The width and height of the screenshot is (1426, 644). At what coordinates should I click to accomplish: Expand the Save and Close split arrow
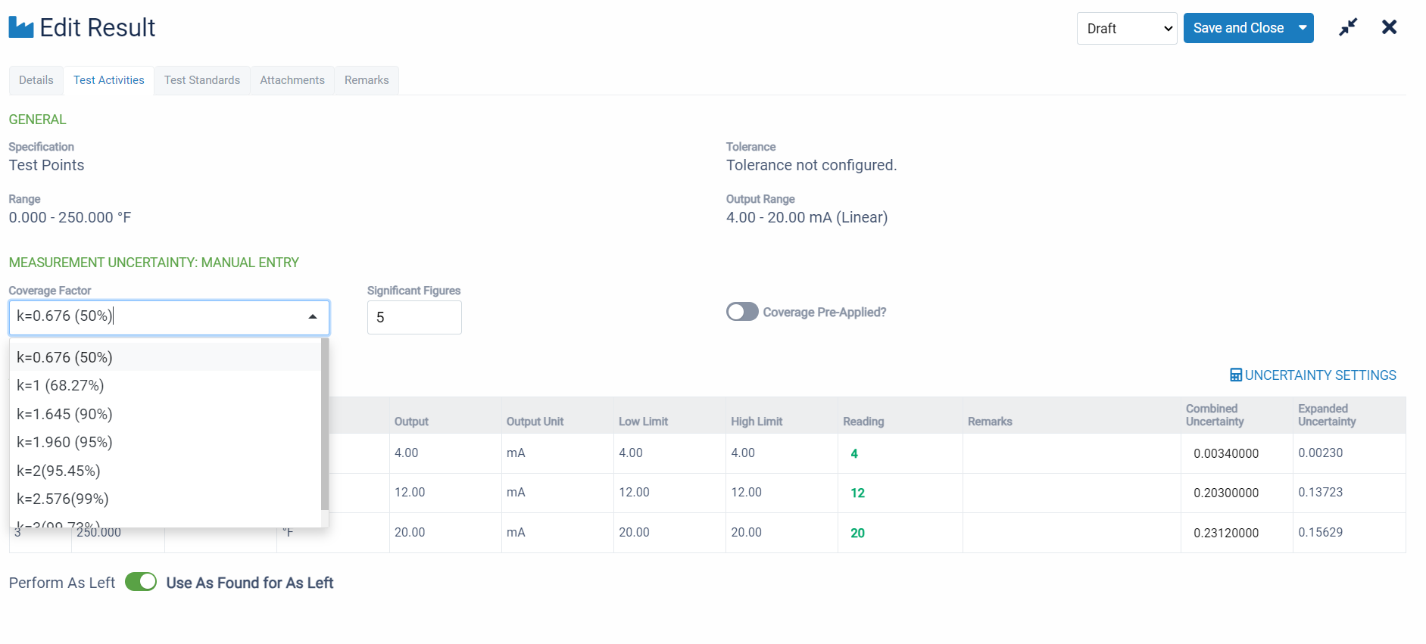[x=1303, y=28]
